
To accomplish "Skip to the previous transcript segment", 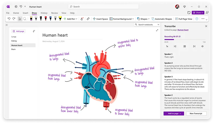I will click(175, 46).
